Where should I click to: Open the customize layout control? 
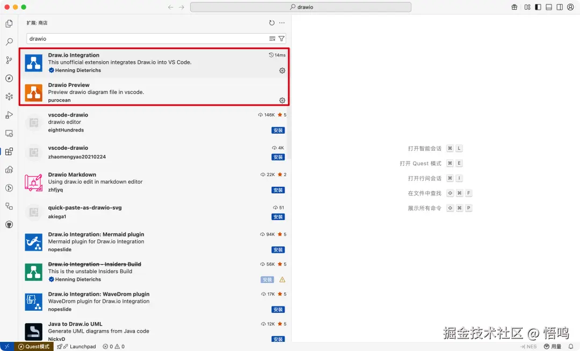click(527, 7)
